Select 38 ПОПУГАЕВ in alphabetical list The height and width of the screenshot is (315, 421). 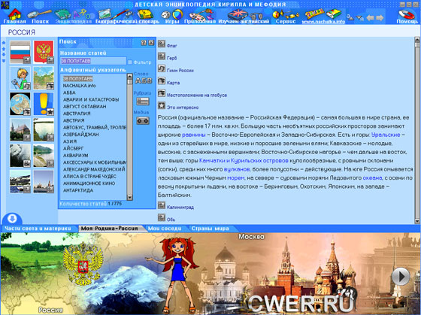[x=78, y=78]
